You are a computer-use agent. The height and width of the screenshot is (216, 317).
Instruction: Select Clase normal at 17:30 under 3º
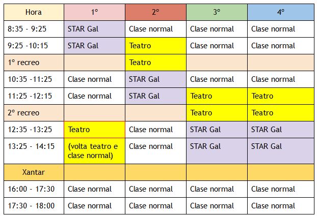tap(217, 206)
